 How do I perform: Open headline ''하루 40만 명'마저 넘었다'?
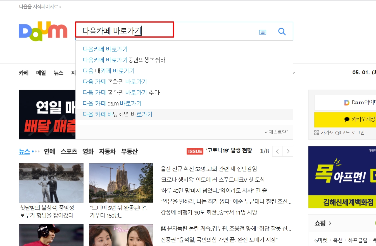point(214,190)
